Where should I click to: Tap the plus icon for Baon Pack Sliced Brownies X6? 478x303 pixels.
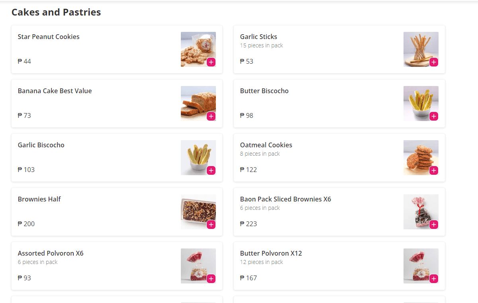tap(434, 225)
